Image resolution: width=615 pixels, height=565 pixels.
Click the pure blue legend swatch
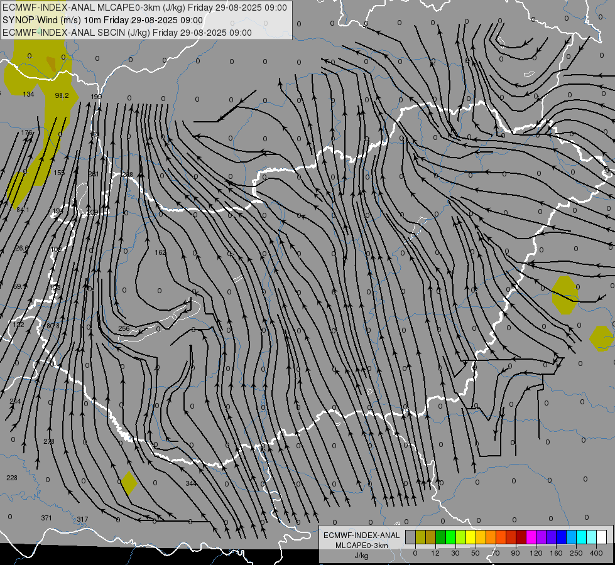tap(562, 537)
